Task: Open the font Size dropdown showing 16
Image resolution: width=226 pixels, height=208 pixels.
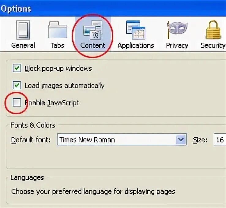Action: pos(220,140)
